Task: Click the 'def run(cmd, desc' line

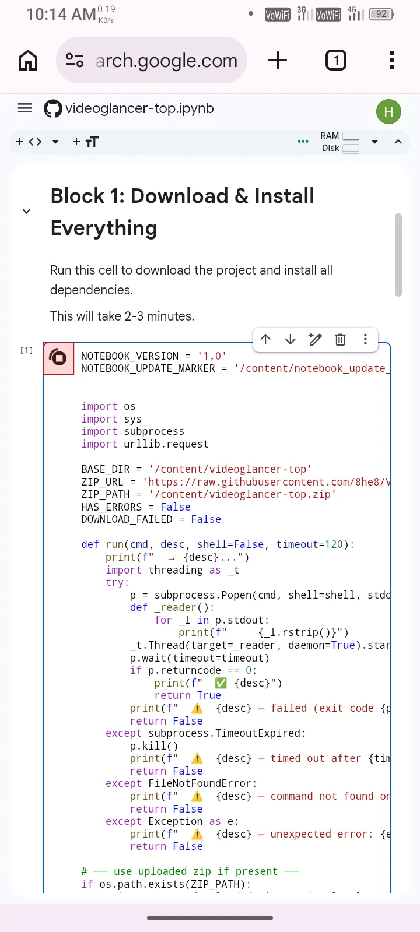Action: tap(218, 544)
